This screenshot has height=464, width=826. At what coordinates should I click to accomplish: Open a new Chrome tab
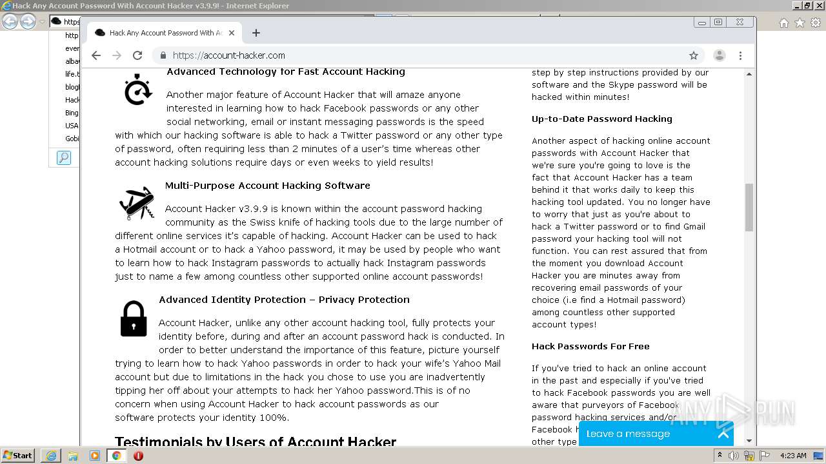256,33
